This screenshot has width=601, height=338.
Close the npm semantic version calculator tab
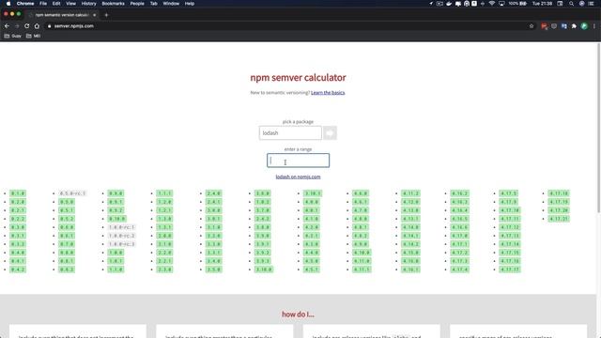[x=95, y=15]
